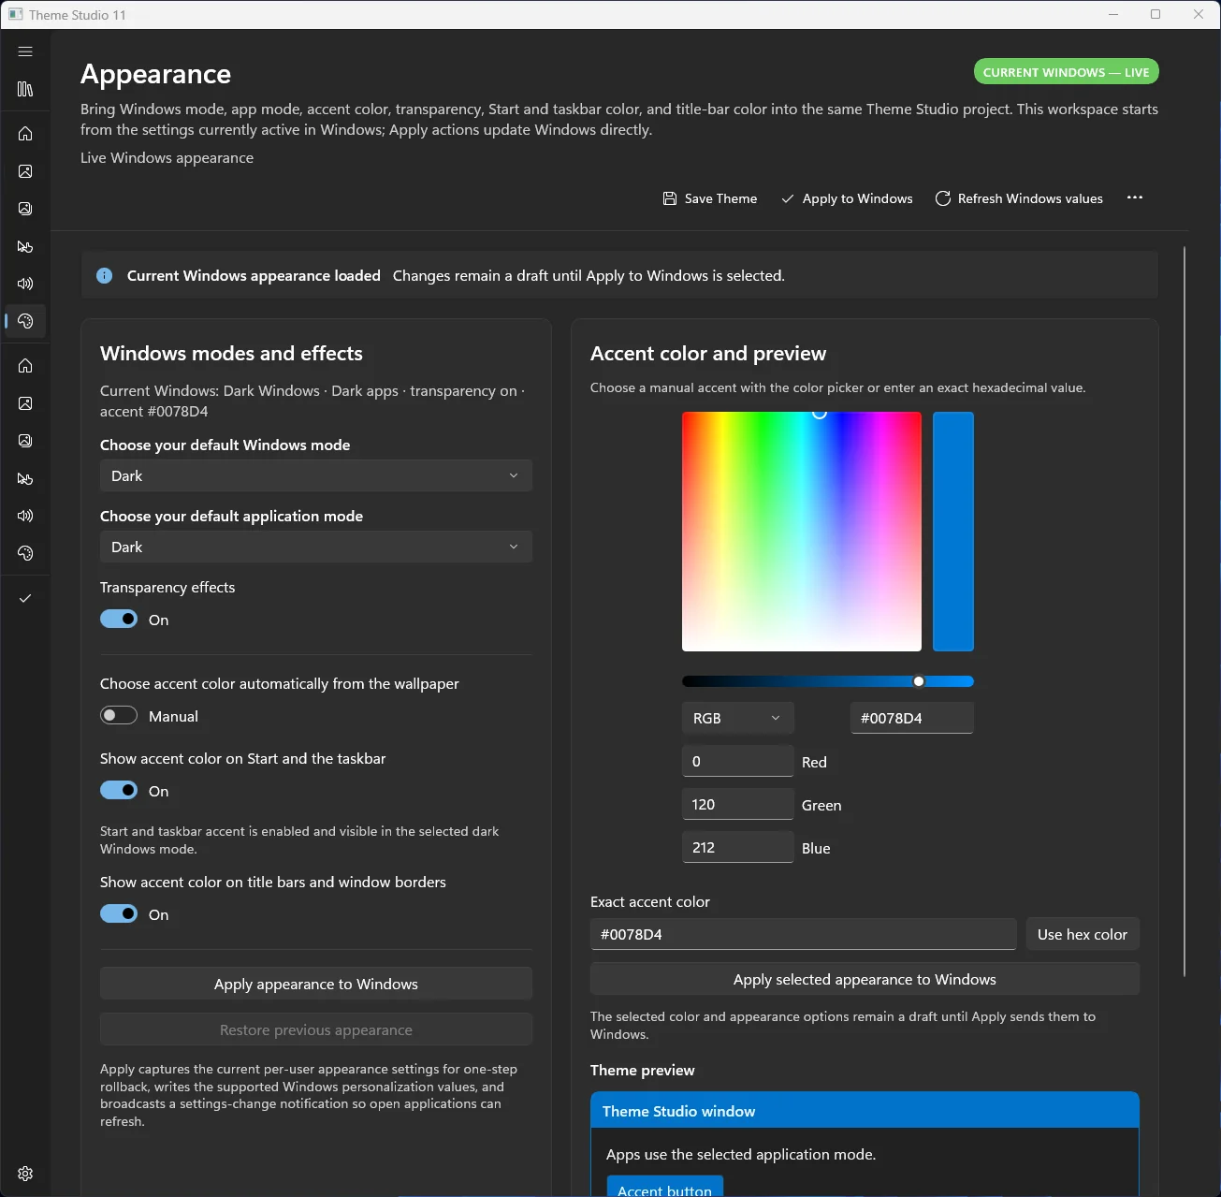
Task: Open the three-dot more options menu
Action: 1135,197
